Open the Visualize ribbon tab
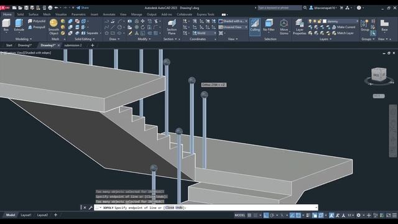Viewport: 398px width, 224px height. [x=61, y=14]
